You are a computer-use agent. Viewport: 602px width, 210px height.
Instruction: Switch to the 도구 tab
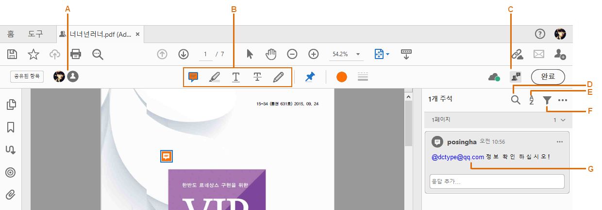35,34
